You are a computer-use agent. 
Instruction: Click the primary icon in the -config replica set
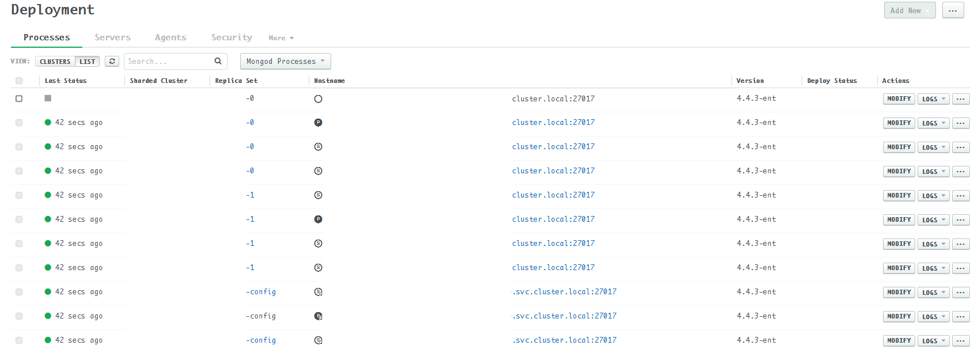(318, 316)
